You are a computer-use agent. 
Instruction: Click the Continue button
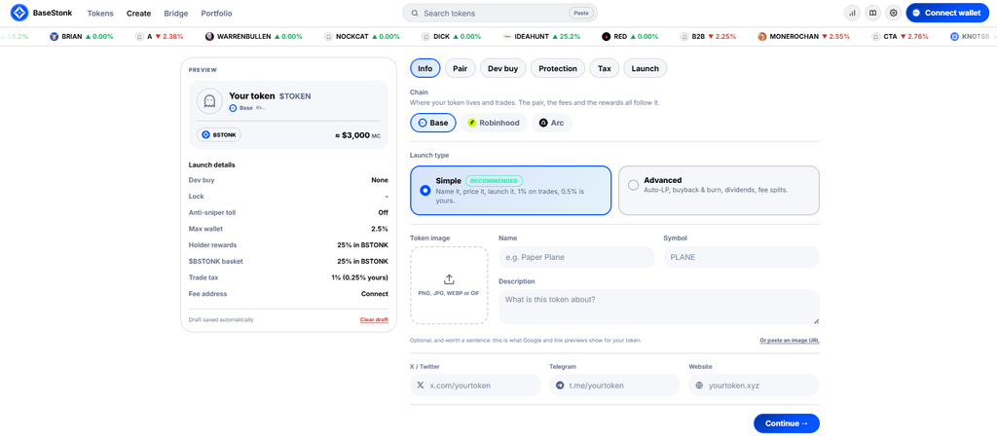(787, 423)
